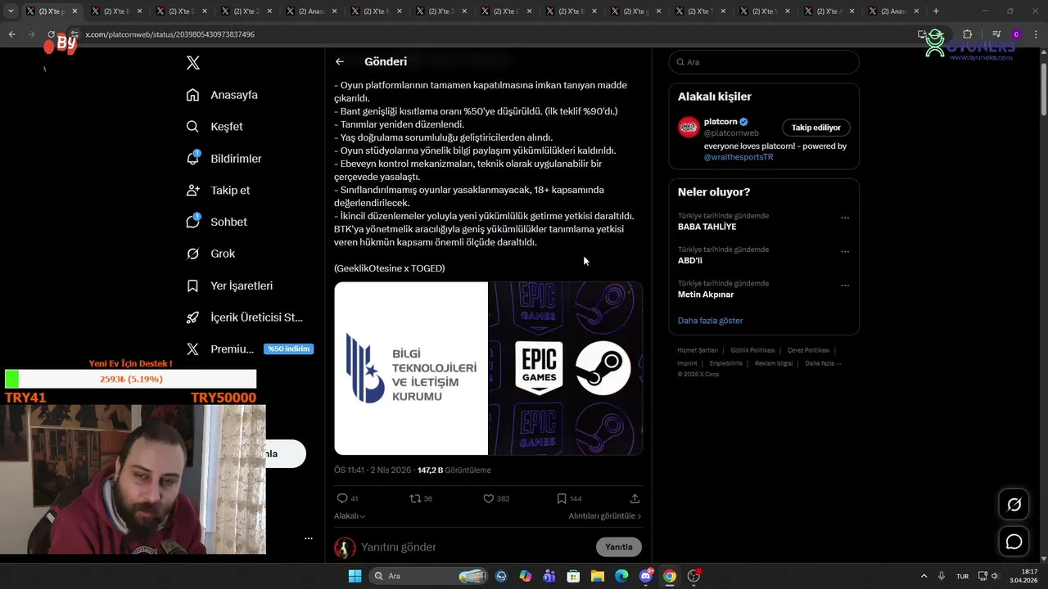Open the floating Grok button
This screenshot has width=1048, height=589.
click(1014, 505)
